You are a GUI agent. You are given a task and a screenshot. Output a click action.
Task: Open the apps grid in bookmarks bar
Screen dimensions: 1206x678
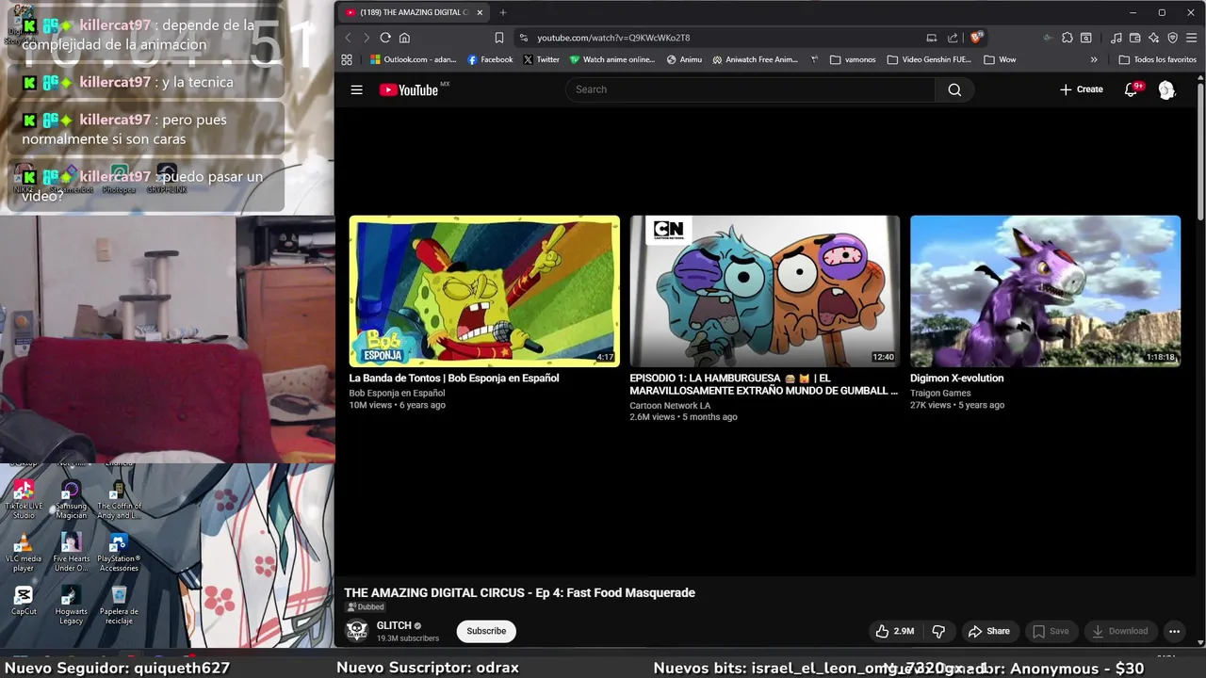pos(347,59)
